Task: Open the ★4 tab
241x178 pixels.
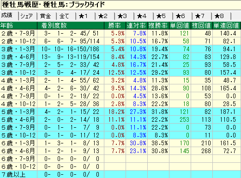Action: [x=144, y=16]
